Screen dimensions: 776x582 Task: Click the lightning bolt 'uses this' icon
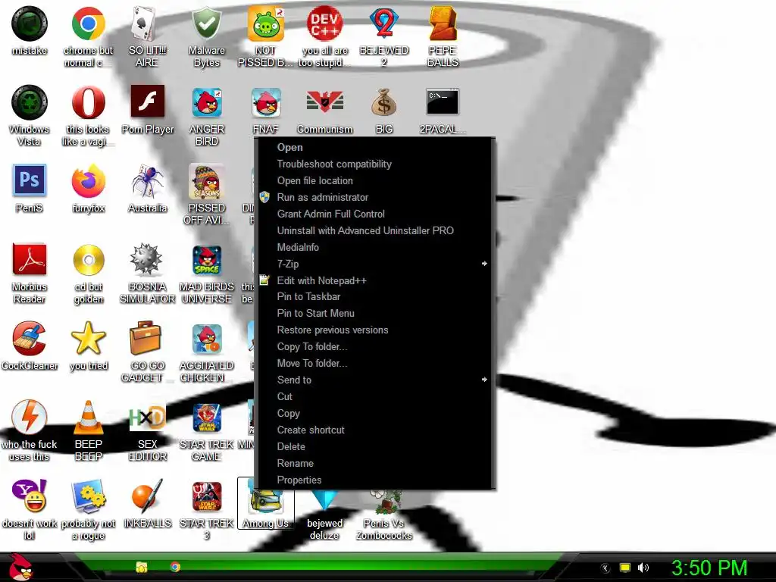[x=30, y=418]
